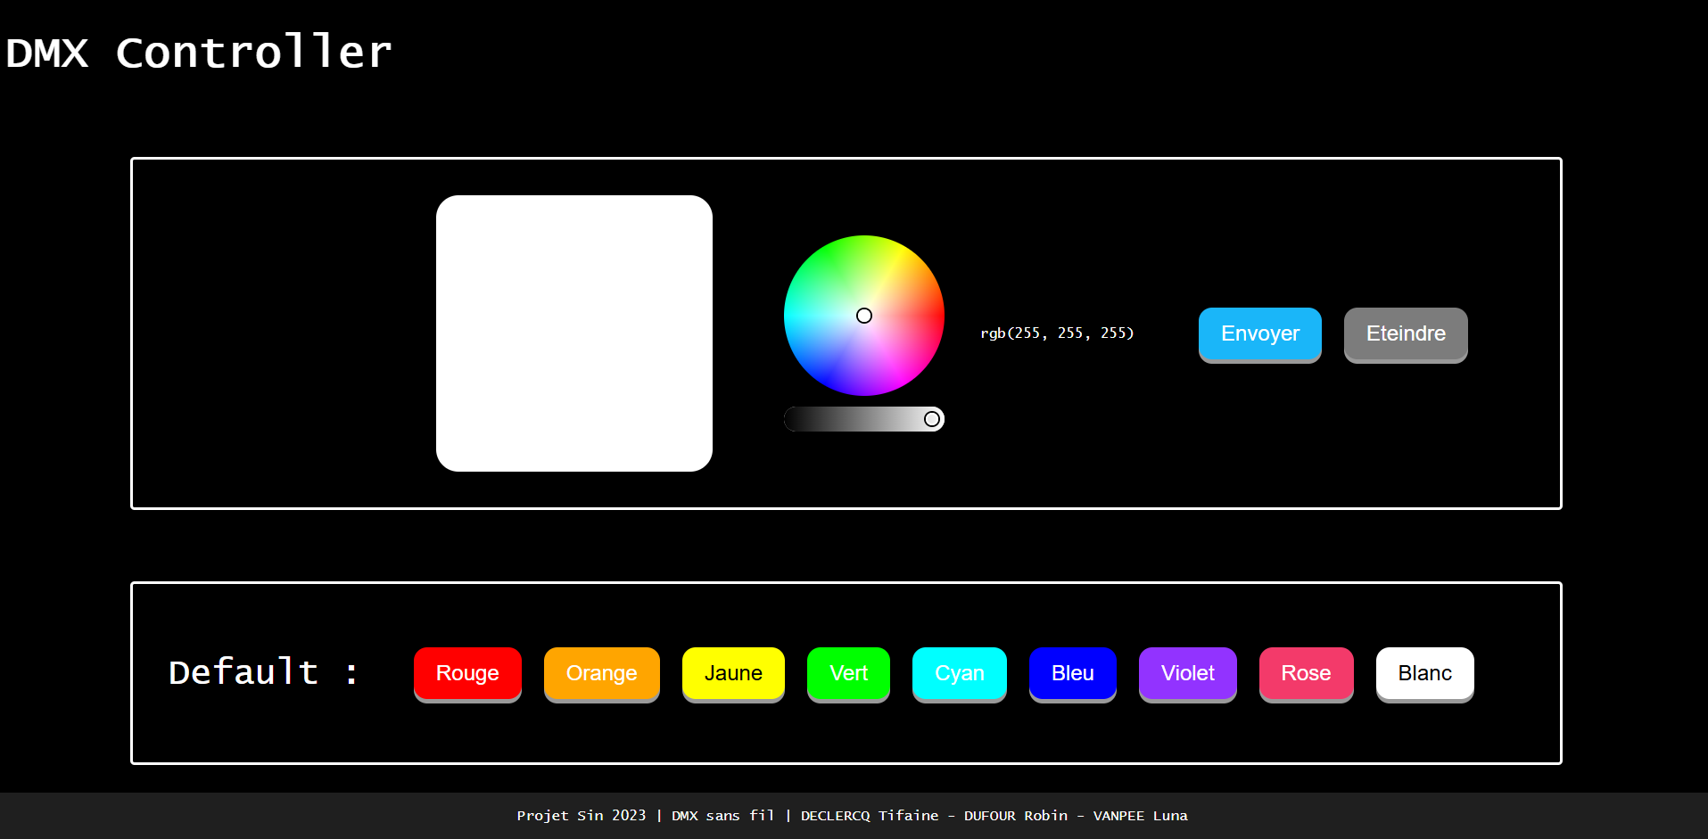Image resolution: width=1708 pixels, height=839 pixels.
Task: Choose the Orange default color
Action: 601,673
